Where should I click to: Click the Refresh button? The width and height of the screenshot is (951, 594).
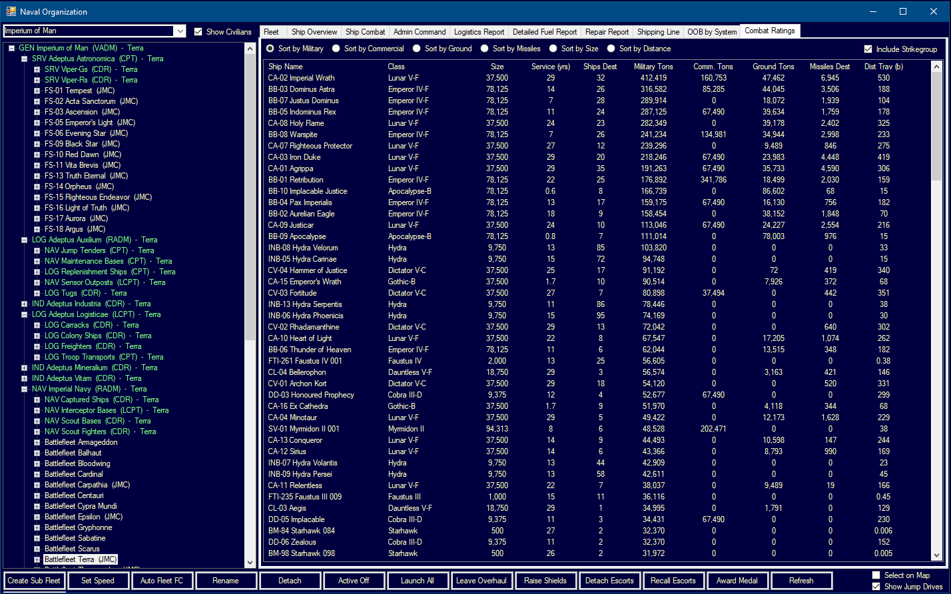pyautogui.click(x=801, y=581)
